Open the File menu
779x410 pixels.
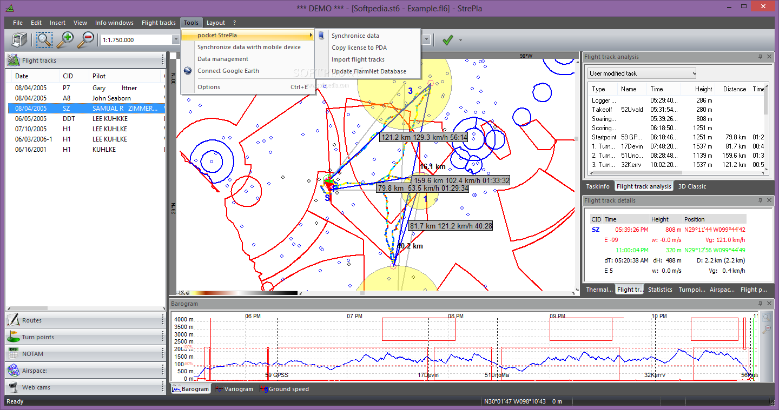tap(18, 23)
